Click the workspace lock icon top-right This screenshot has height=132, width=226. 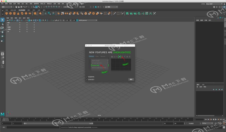coord(224,4)
